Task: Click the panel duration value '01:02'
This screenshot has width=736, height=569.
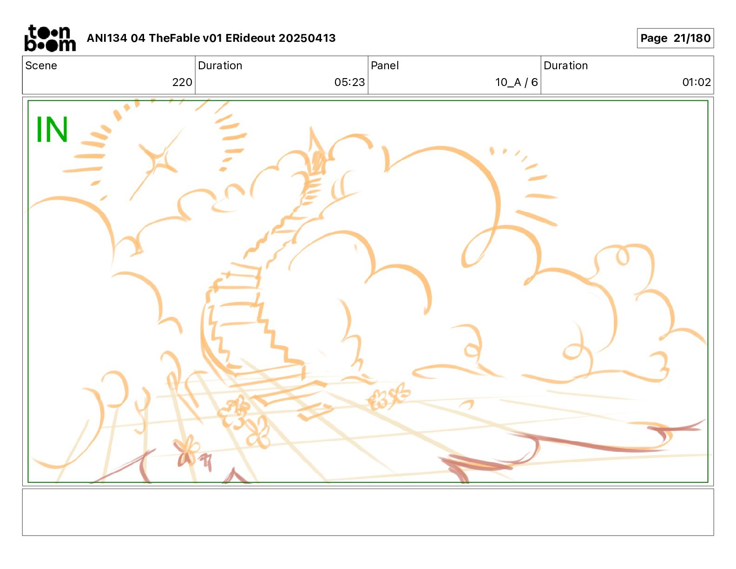Action: 697,82
